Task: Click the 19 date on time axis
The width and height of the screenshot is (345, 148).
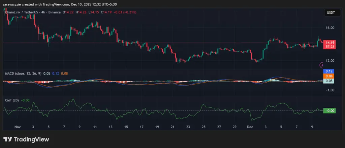Action: 157,127
